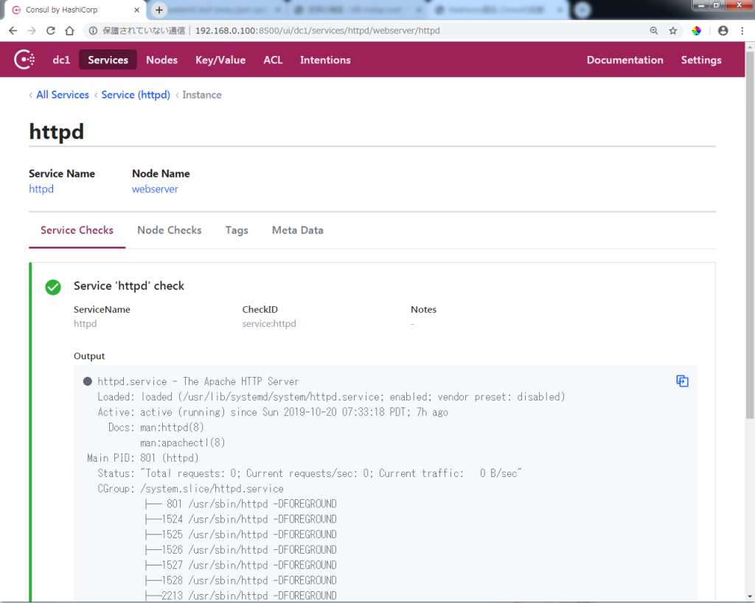
Task: Click the "Docs: man:httpd(8)" output line
Action: coord(156,427)
